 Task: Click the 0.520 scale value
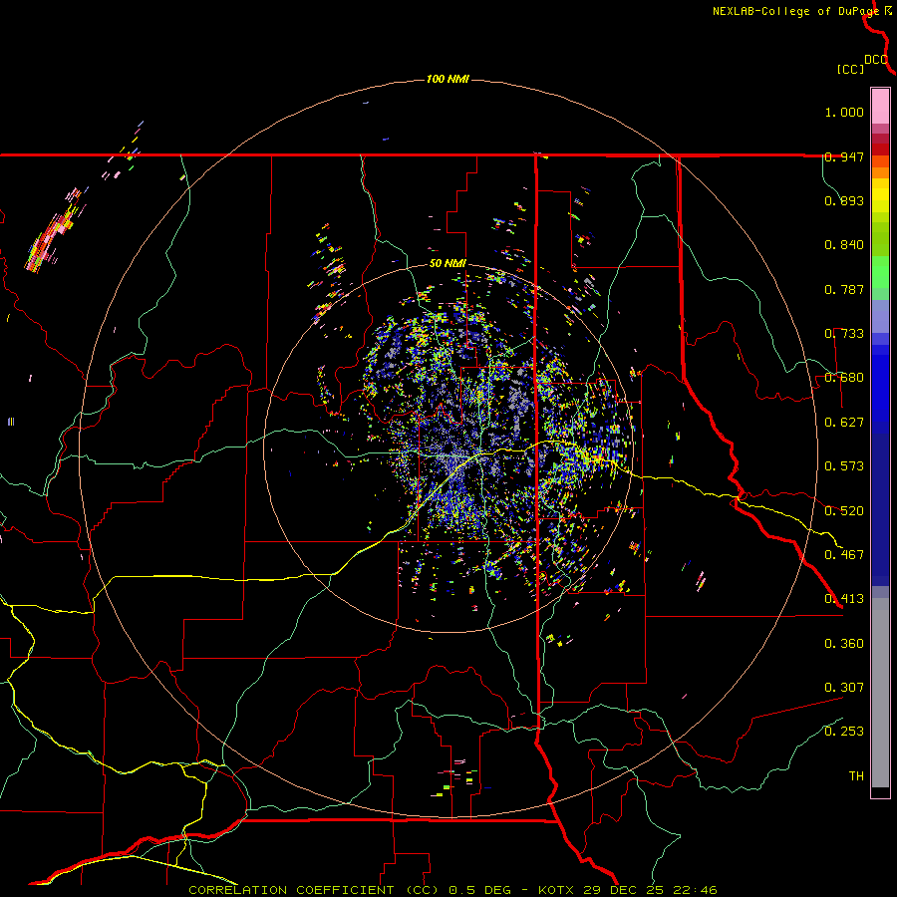[x=844, y=511]
